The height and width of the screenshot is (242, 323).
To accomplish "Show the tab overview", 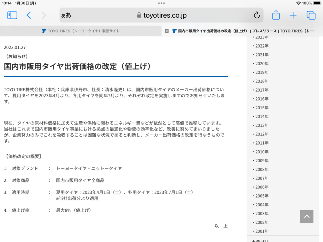I will point(311,15).
